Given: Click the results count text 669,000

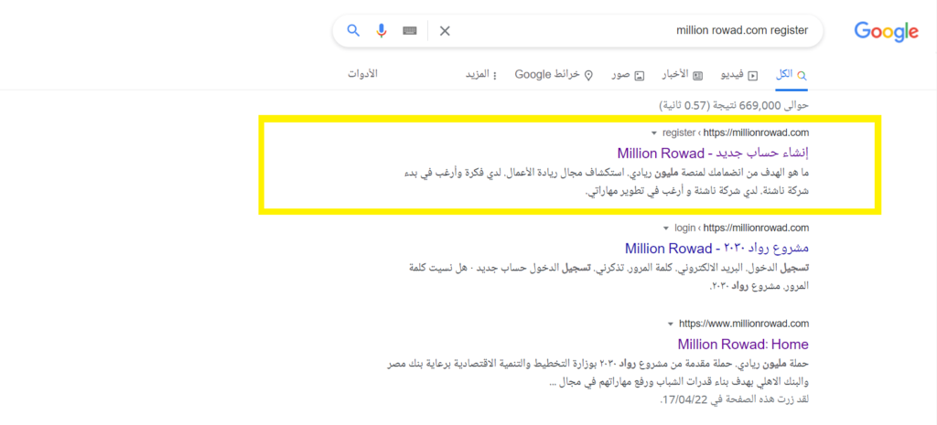Looking at the screenshot, I should tap(760, 106).
